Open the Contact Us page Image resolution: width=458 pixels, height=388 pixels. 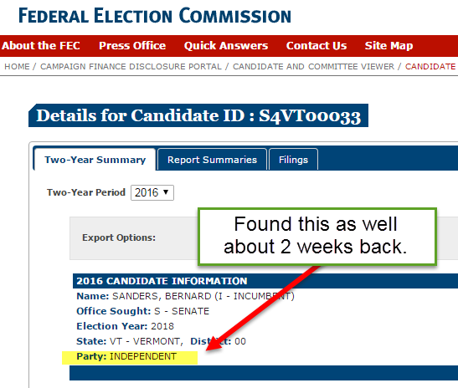[316, 46]
